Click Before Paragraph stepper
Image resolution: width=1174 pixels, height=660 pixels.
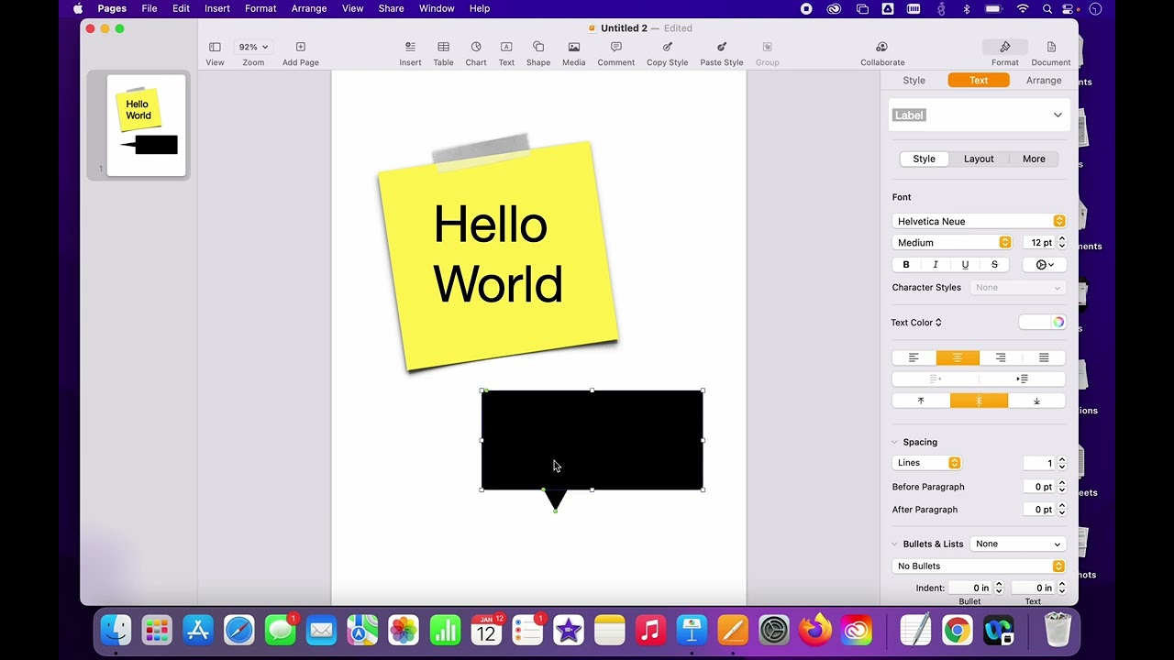(1062, 487)
